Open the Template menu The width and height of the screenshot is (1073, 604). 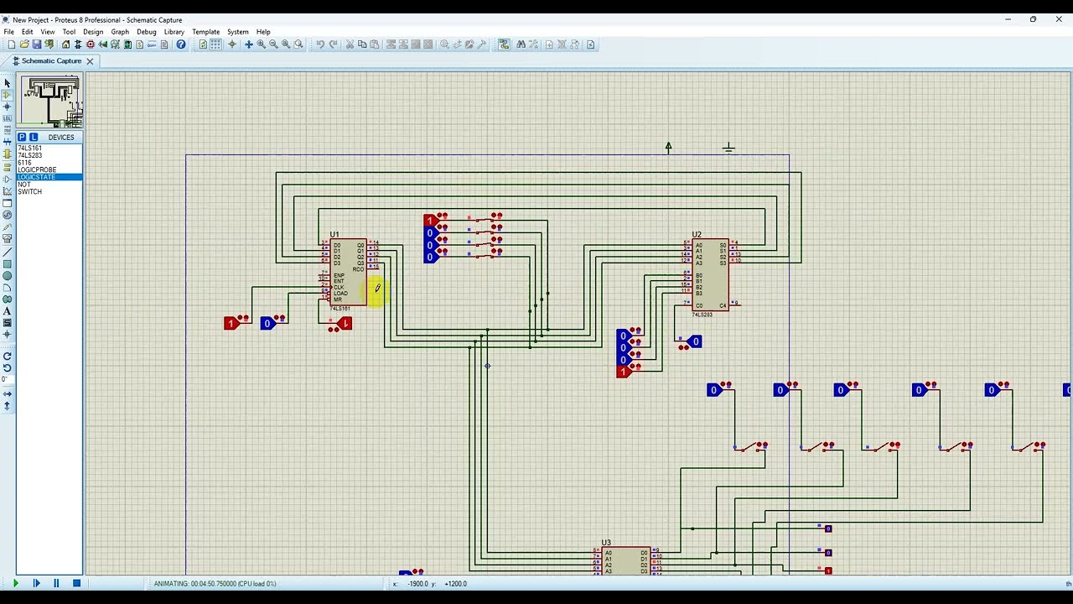coord(205,32)
